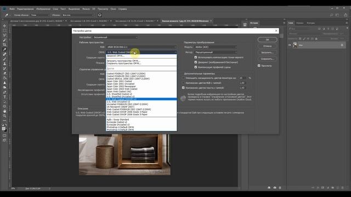Toggle dither 8-bit images checkbox

pyautogui.click(x=196, y=62)
